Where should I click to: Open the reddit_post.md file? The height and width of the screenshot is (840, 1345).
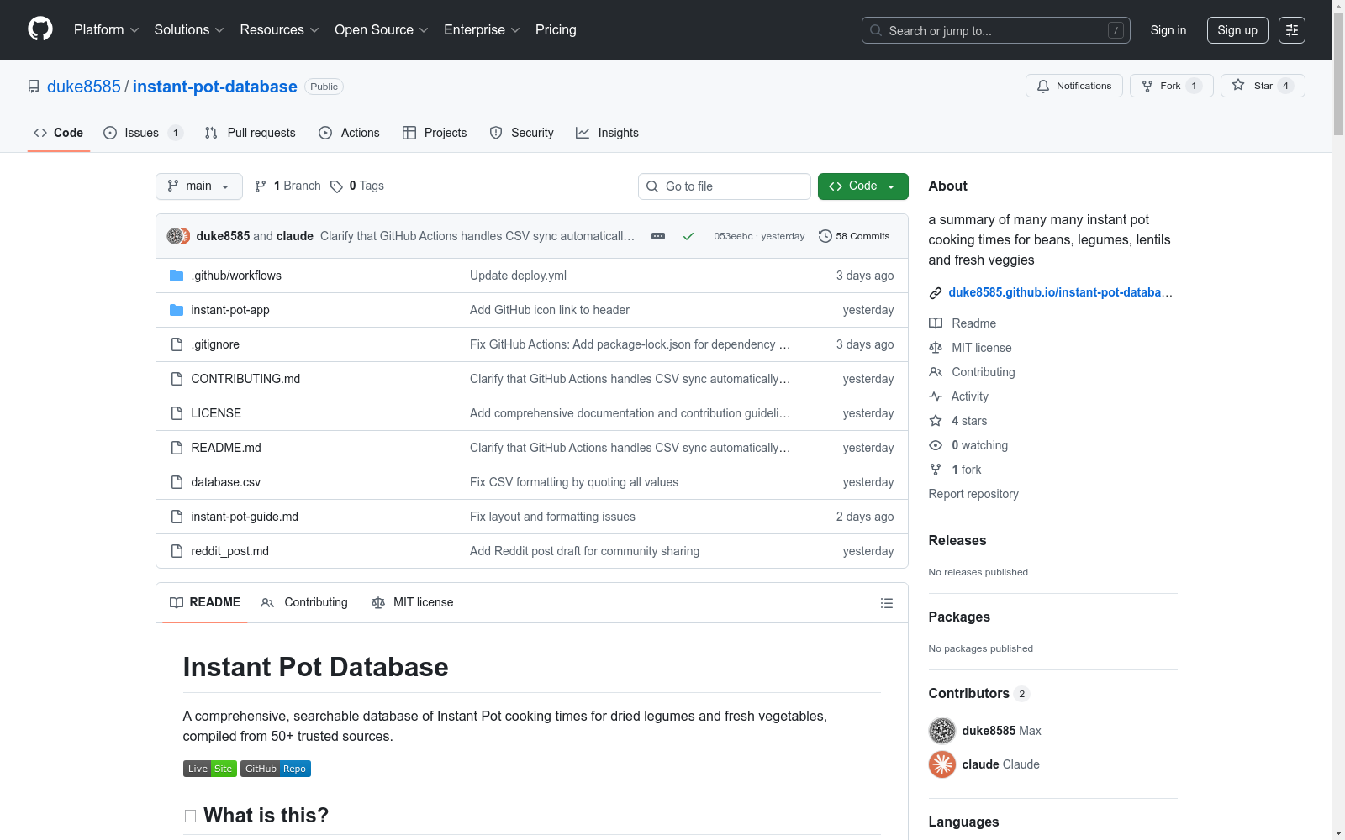(230, 551)
